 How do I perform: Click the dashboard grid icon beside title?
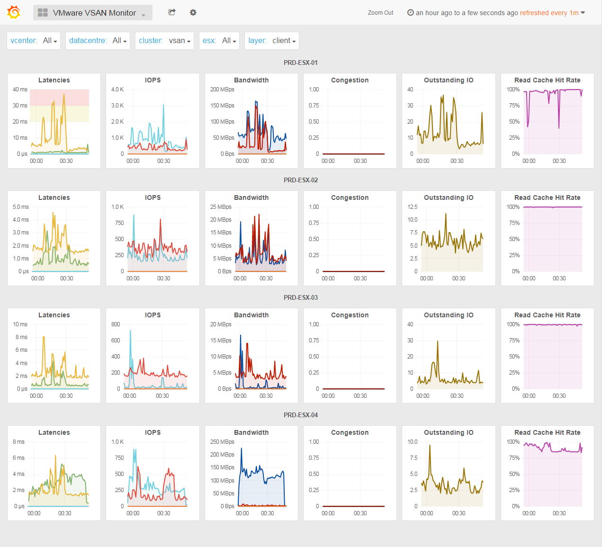43,13
